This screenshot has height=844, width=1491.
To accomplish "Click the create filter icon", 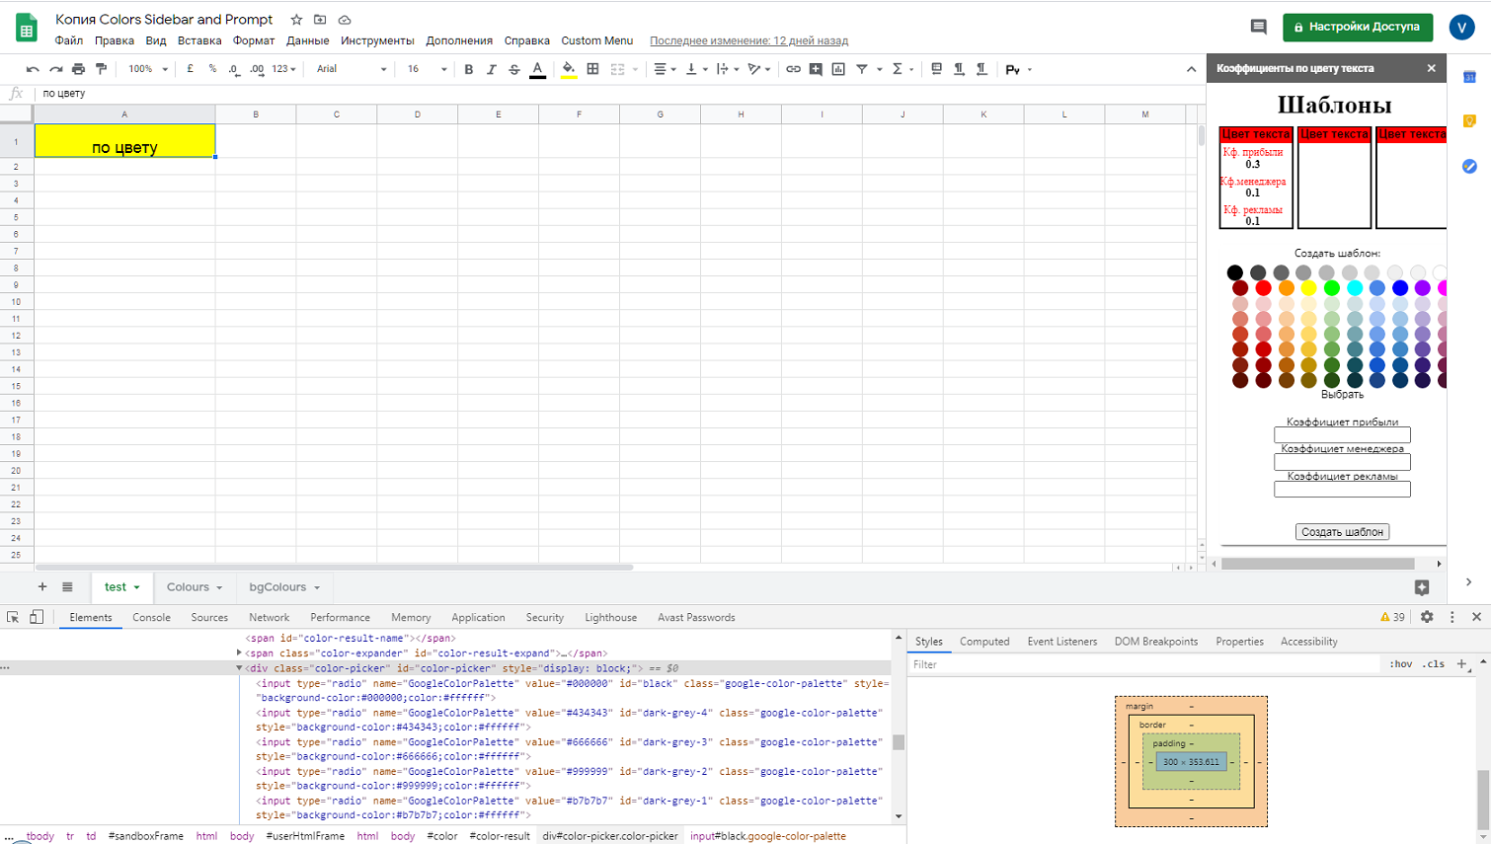I will (x=862, y=69).
